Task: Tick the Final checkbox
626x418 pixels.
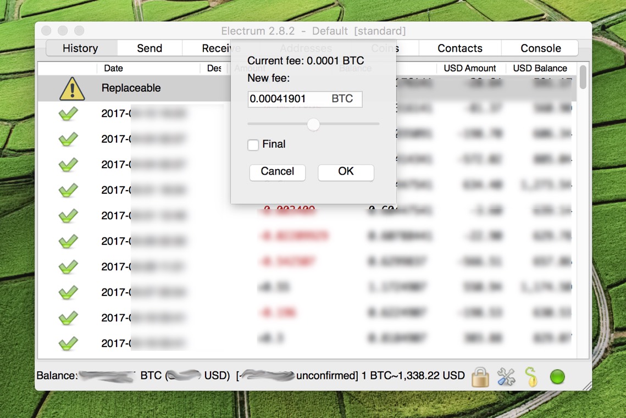Action: click(253, 144)
